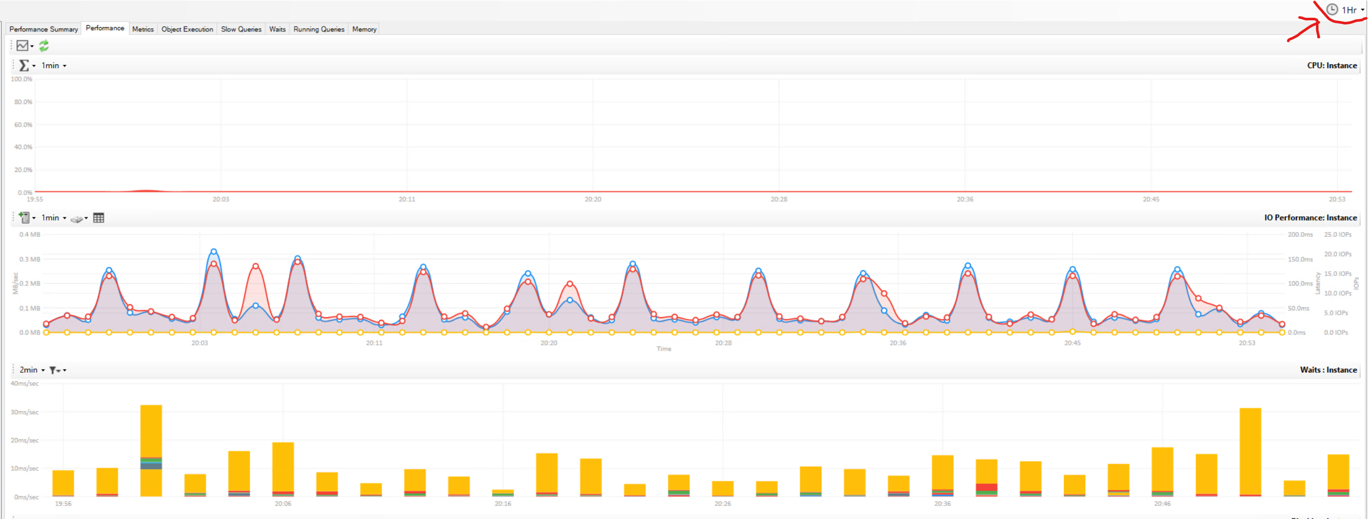The image size is (1368, 519).
Task: Toggle the disk selection arrow next to drive icon
Action: click(x=86, y=218)
